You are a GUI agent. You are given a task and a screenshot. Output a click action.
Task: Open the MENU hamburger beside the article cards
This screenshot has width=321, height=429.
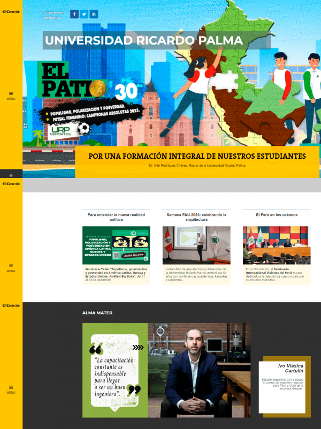tap(11, 268)
